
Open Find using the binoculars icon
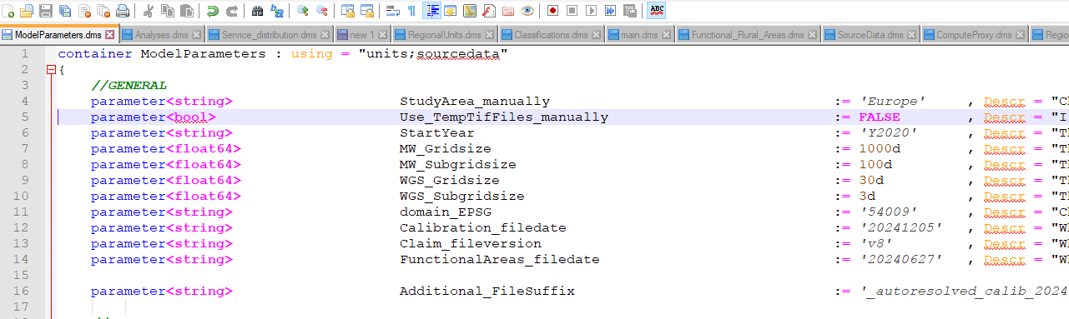point(258,11)
